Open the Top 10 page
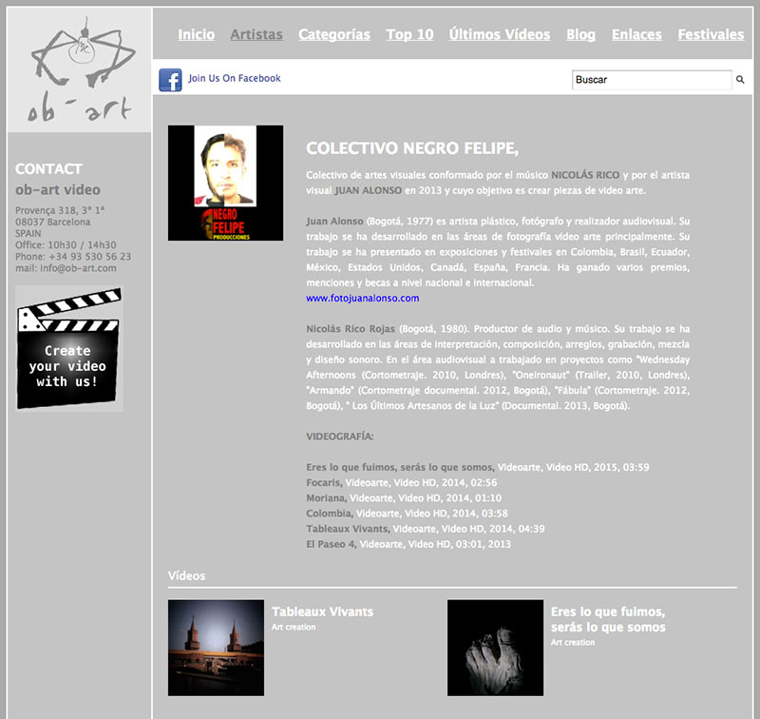Viewport: 760px width, 719px height. [409, 34]
